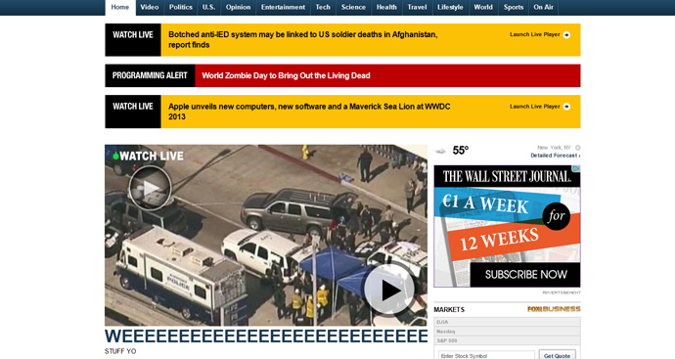Navigate to Entertainment
This screenshot has width=675, height=359.
click(283, 7)
